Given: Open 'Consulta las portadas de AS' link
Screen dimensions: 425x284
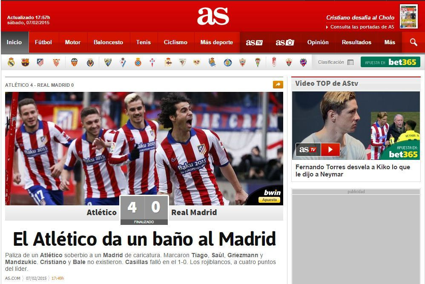Looking at the screenshot, I should point(362,27).
